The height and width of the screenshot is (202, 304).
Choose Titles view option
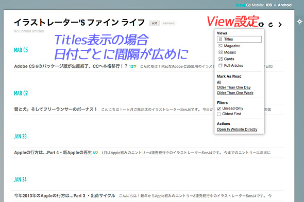point(239,39)
